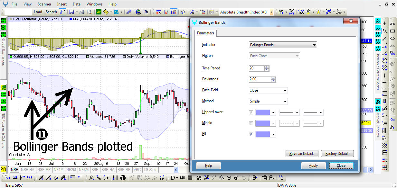
Task: Click the zoom in (plus) icon in bottom toolbar
Action: tap(236, 178)
